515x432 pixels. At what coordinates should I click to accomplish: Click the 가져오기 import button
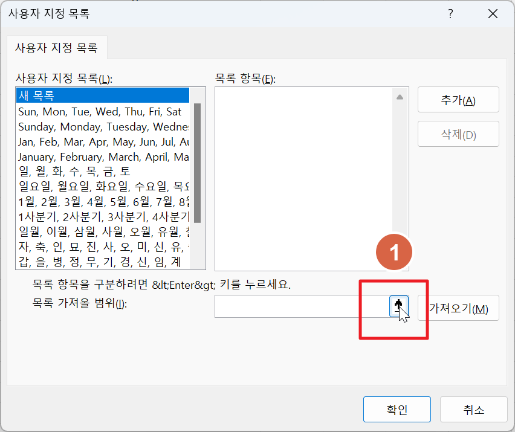pos(458,308)
